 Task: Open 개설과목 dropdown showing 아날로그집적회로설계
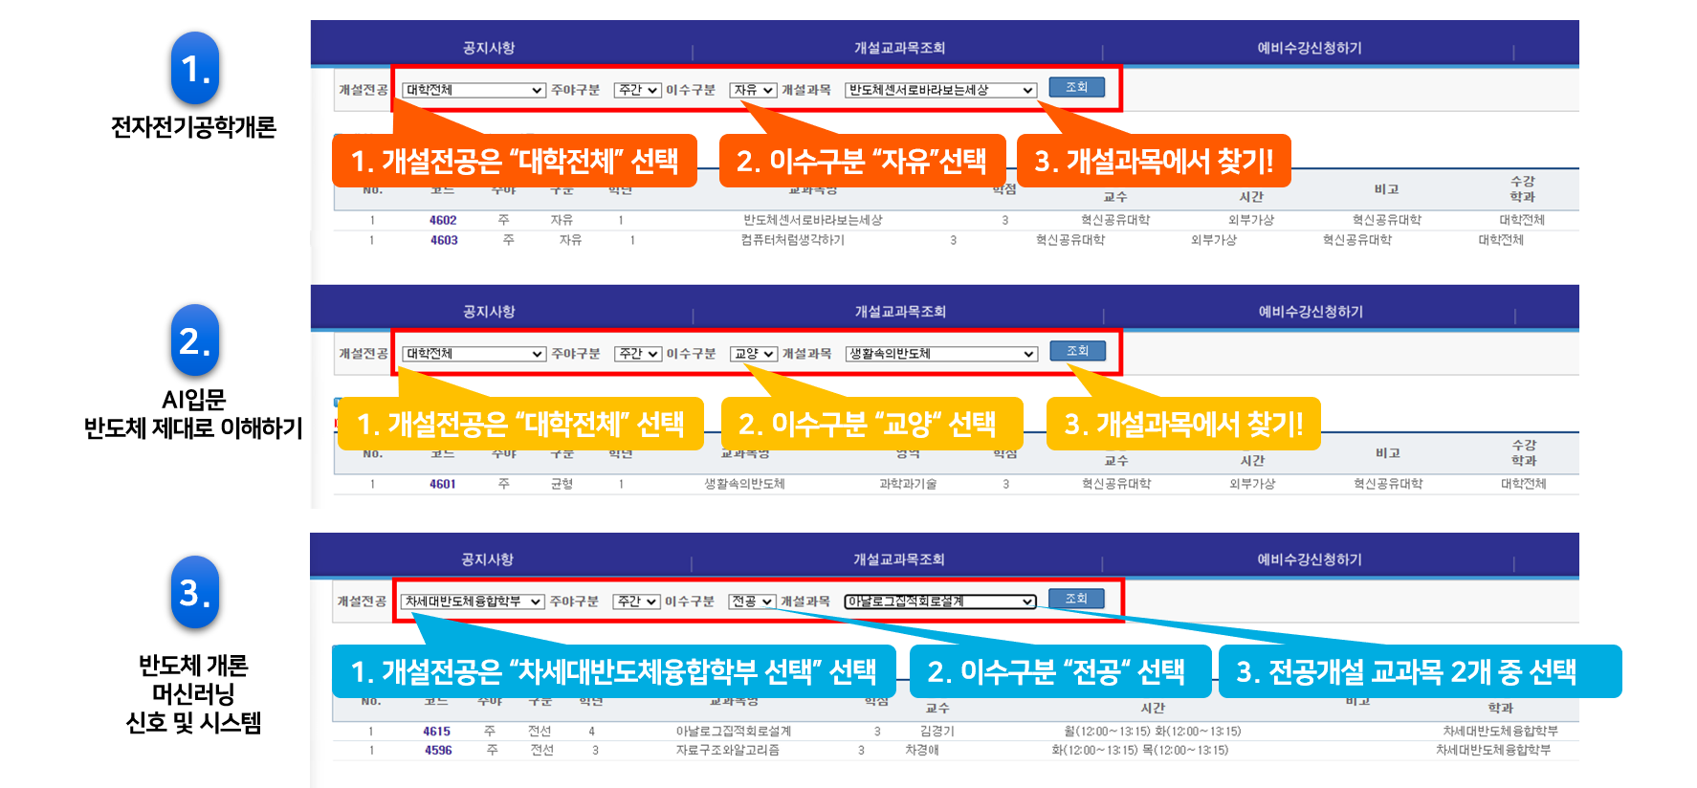[939, 602]
